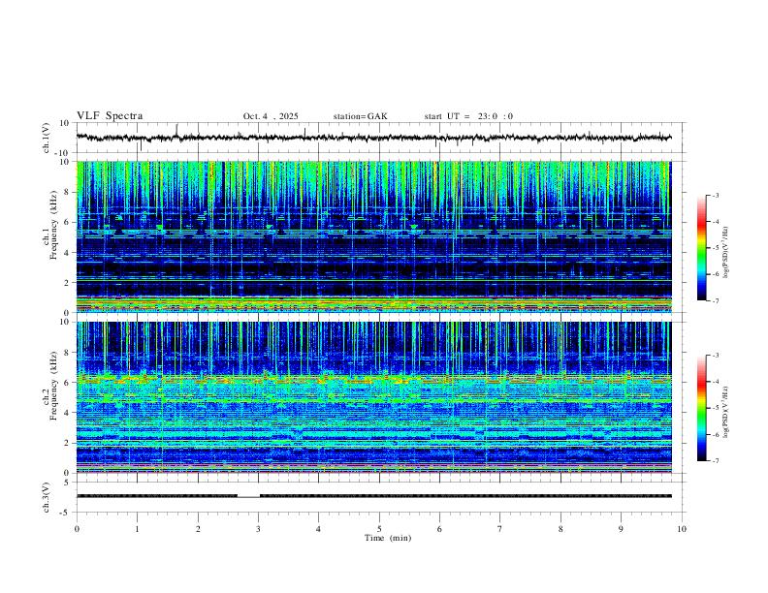
Task: Click the 'station=GAK' label
Action: (x=360, y=116)
